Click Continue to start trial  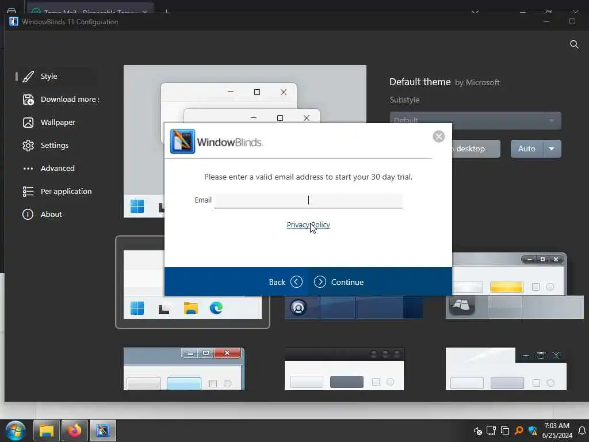(339, 282)
